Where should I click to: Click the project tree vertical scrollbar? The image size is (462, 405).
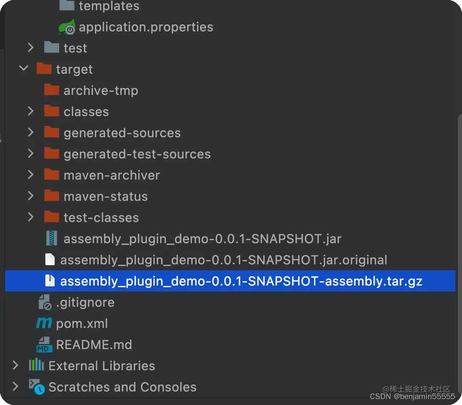(x=459, y=253)
